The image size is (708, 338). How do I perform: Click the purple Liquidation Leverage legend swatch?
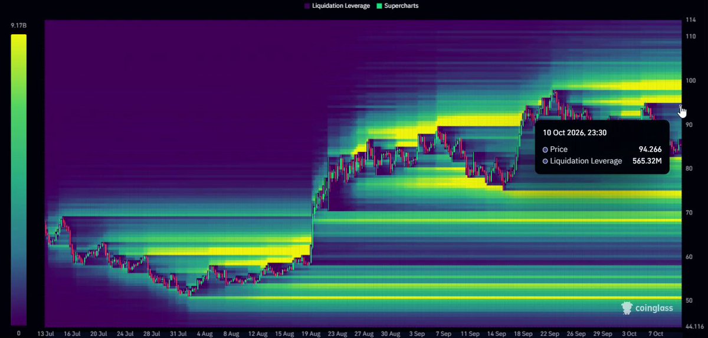307,6
